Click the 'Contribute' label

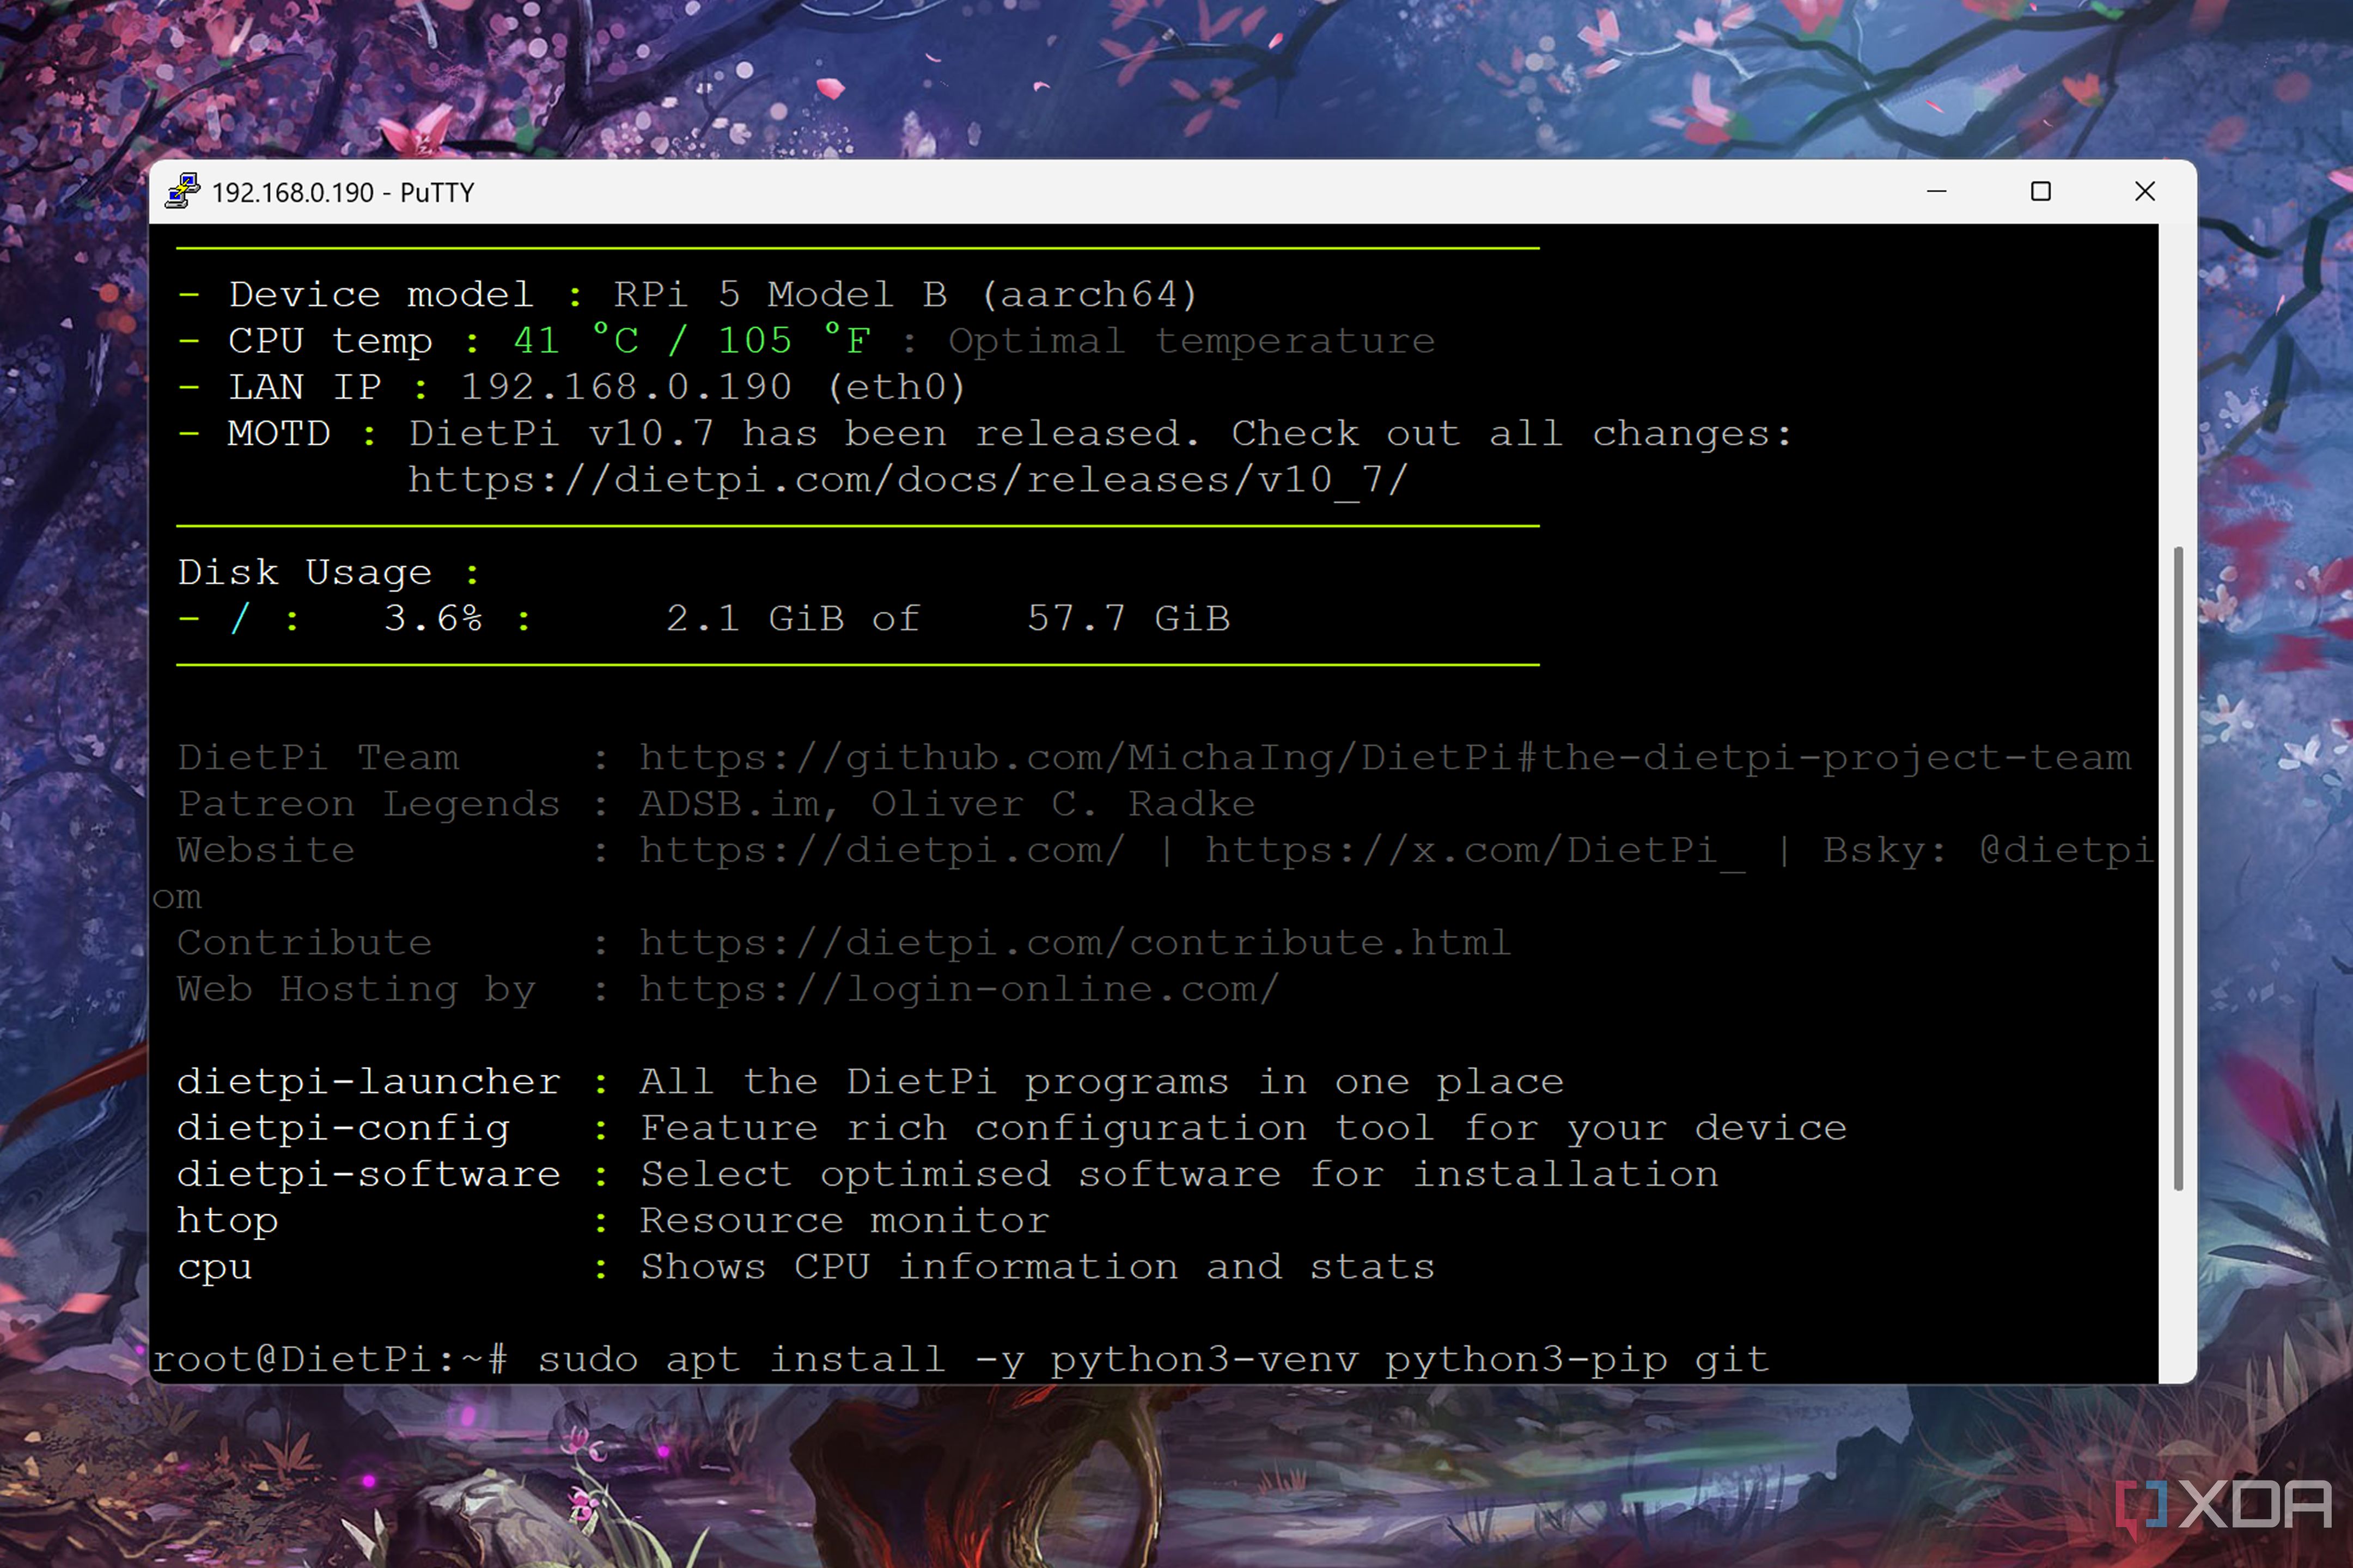(x=304, y=943)
